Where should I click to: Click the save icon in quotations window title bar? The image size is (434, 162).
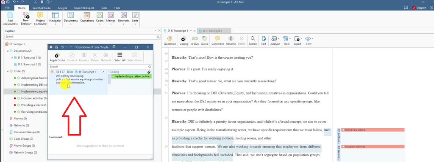57,47
